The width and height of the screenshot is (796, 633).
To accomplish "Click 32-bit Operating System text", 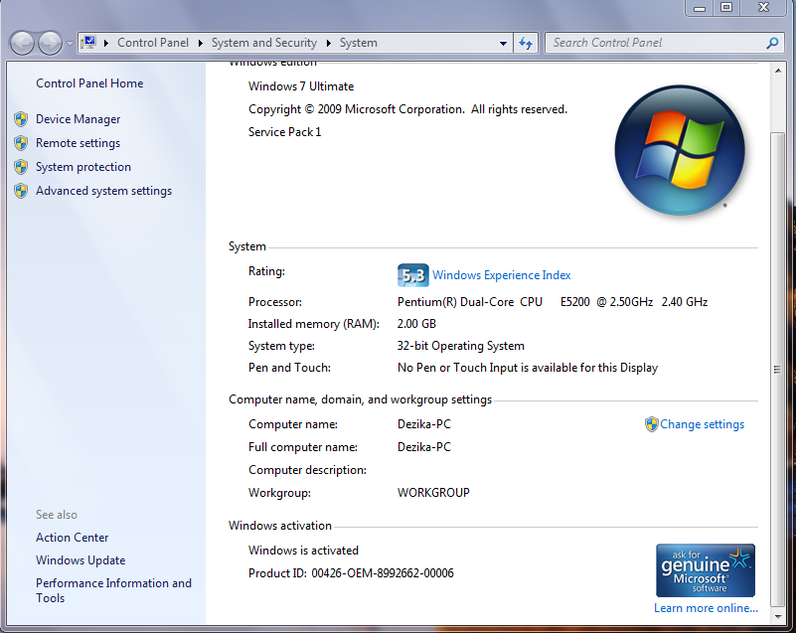I will (460, 346).
